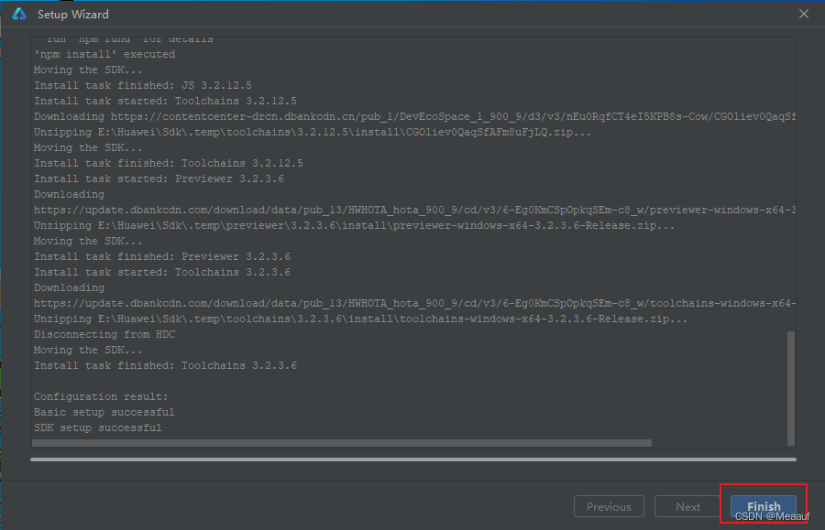Click the Unzipping previewer-windows-x64-3.2.3.6-Release.zip line

click(x=354, y=225)
